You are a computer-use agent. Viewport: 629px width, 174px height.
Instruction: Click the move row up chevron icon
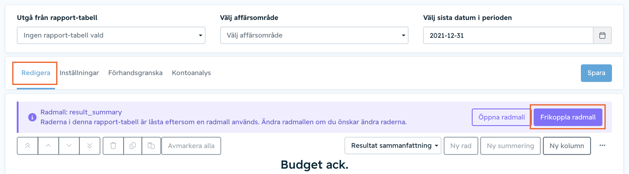click(48, 146)
